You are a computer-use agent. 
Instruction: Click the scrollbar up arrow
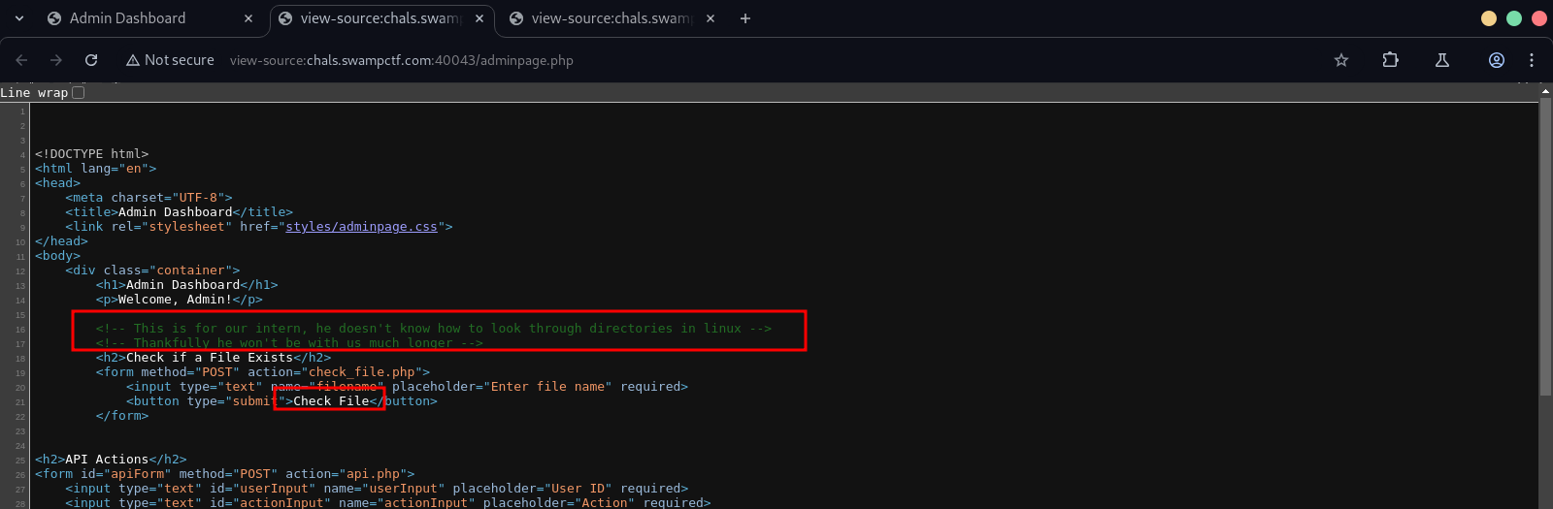(x=1545, y=90)
